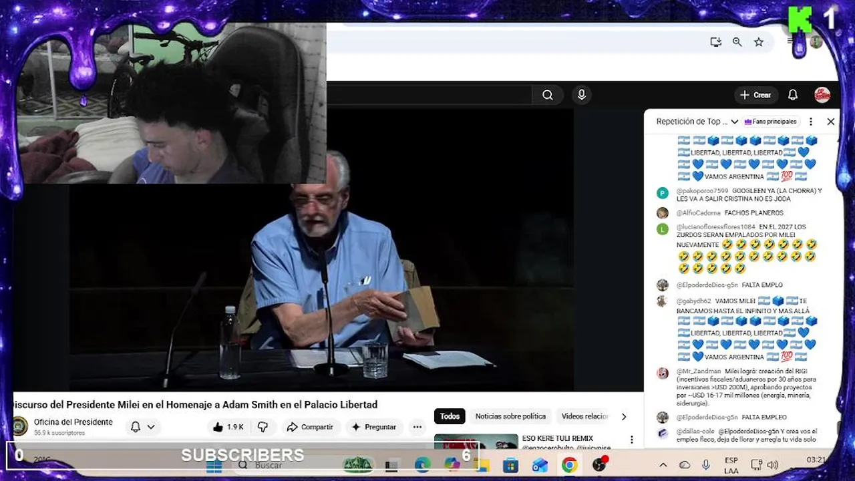Close the live chat panel

[x=831, y=122]
